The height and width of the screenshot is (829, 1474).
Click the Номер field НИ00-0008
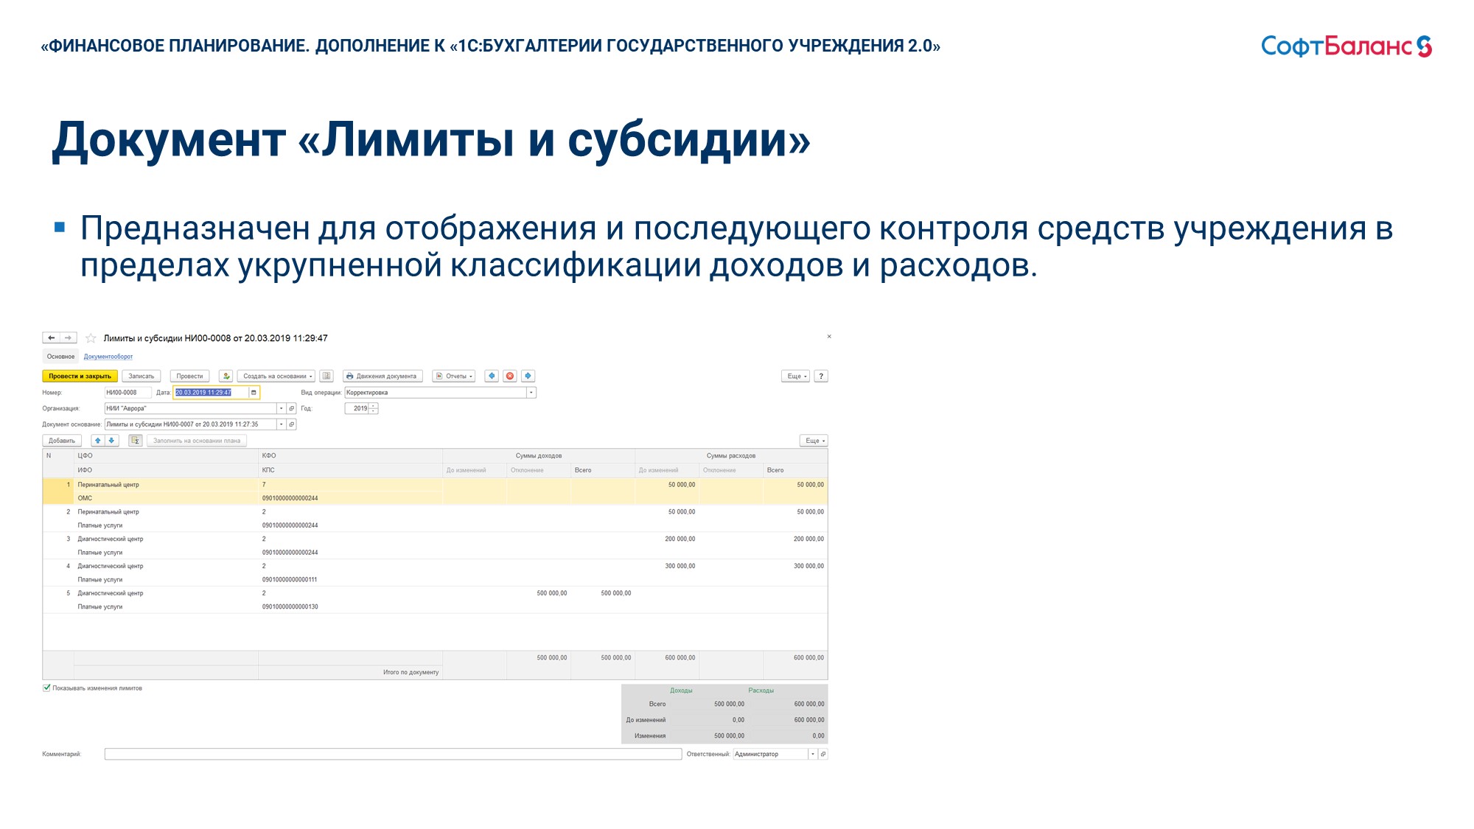coord(128,393)
